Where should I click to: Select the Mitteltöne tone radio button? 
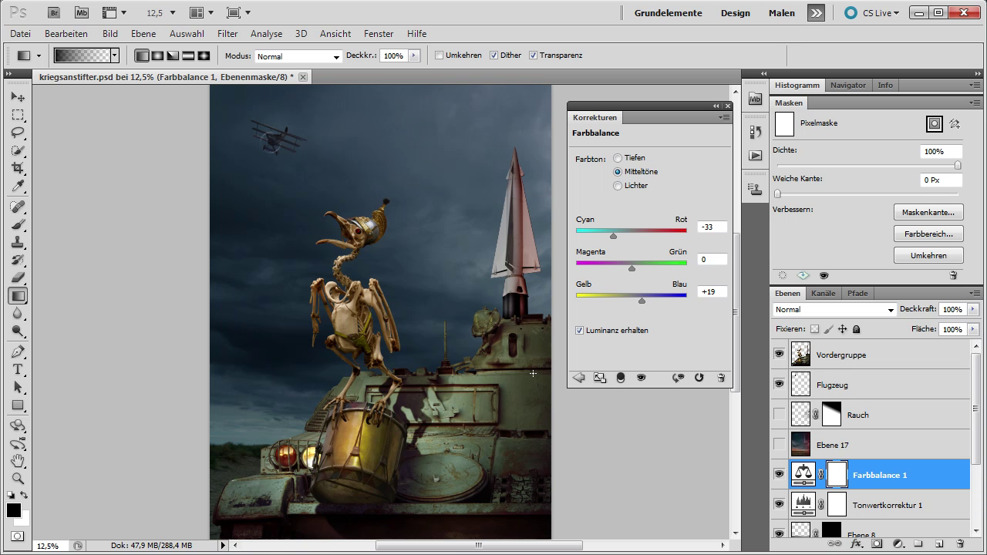[x=618, y=172]
